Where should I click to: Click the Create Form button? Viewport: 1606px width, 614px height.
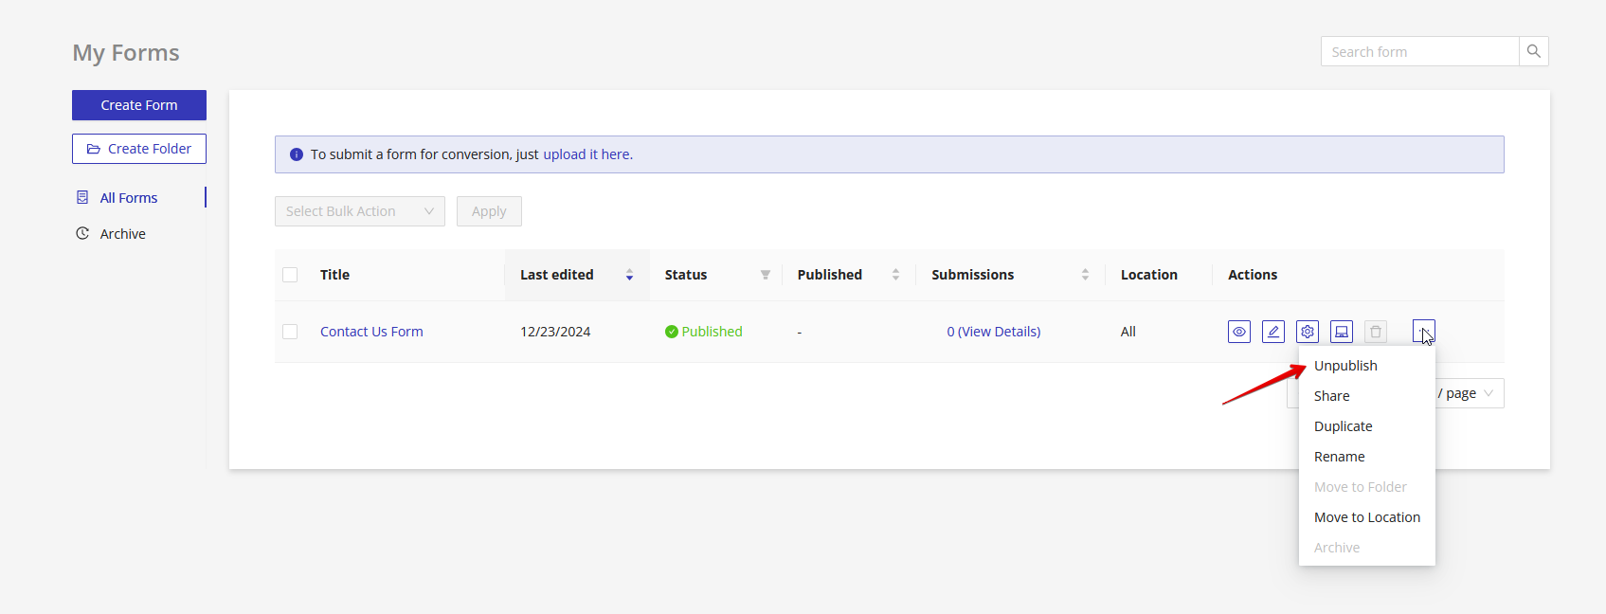coord(139,105)
